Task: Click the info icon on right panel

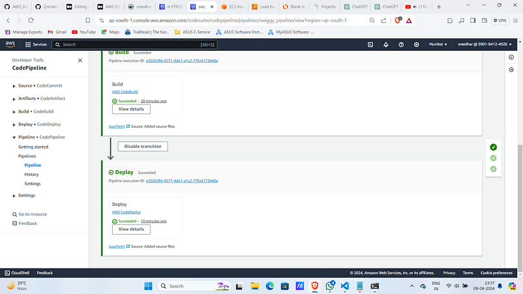Action: point(511,57)
